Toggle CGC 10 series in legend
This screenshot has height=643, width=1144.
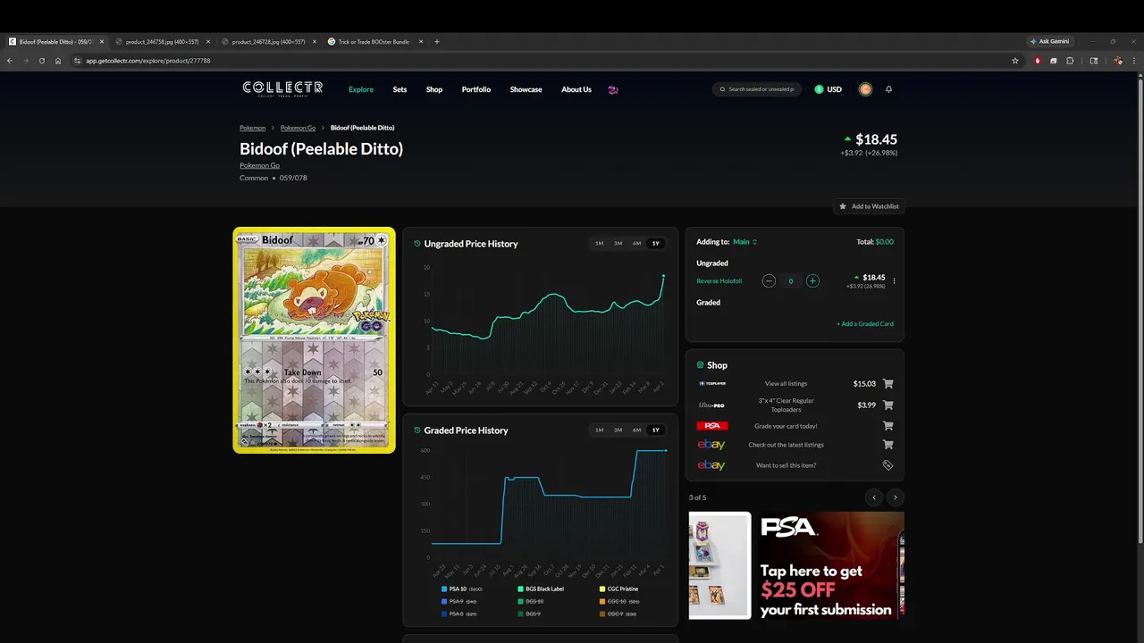point(619,602)
